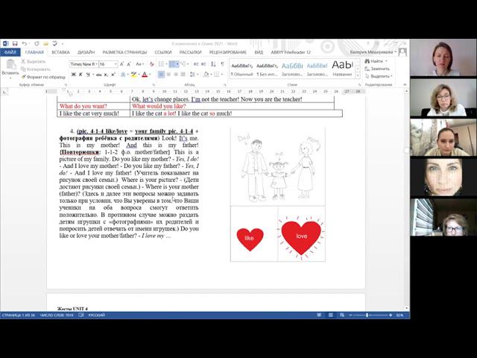Apply the Без интервала style
The image size is (477, 358).
click(267, 69)
